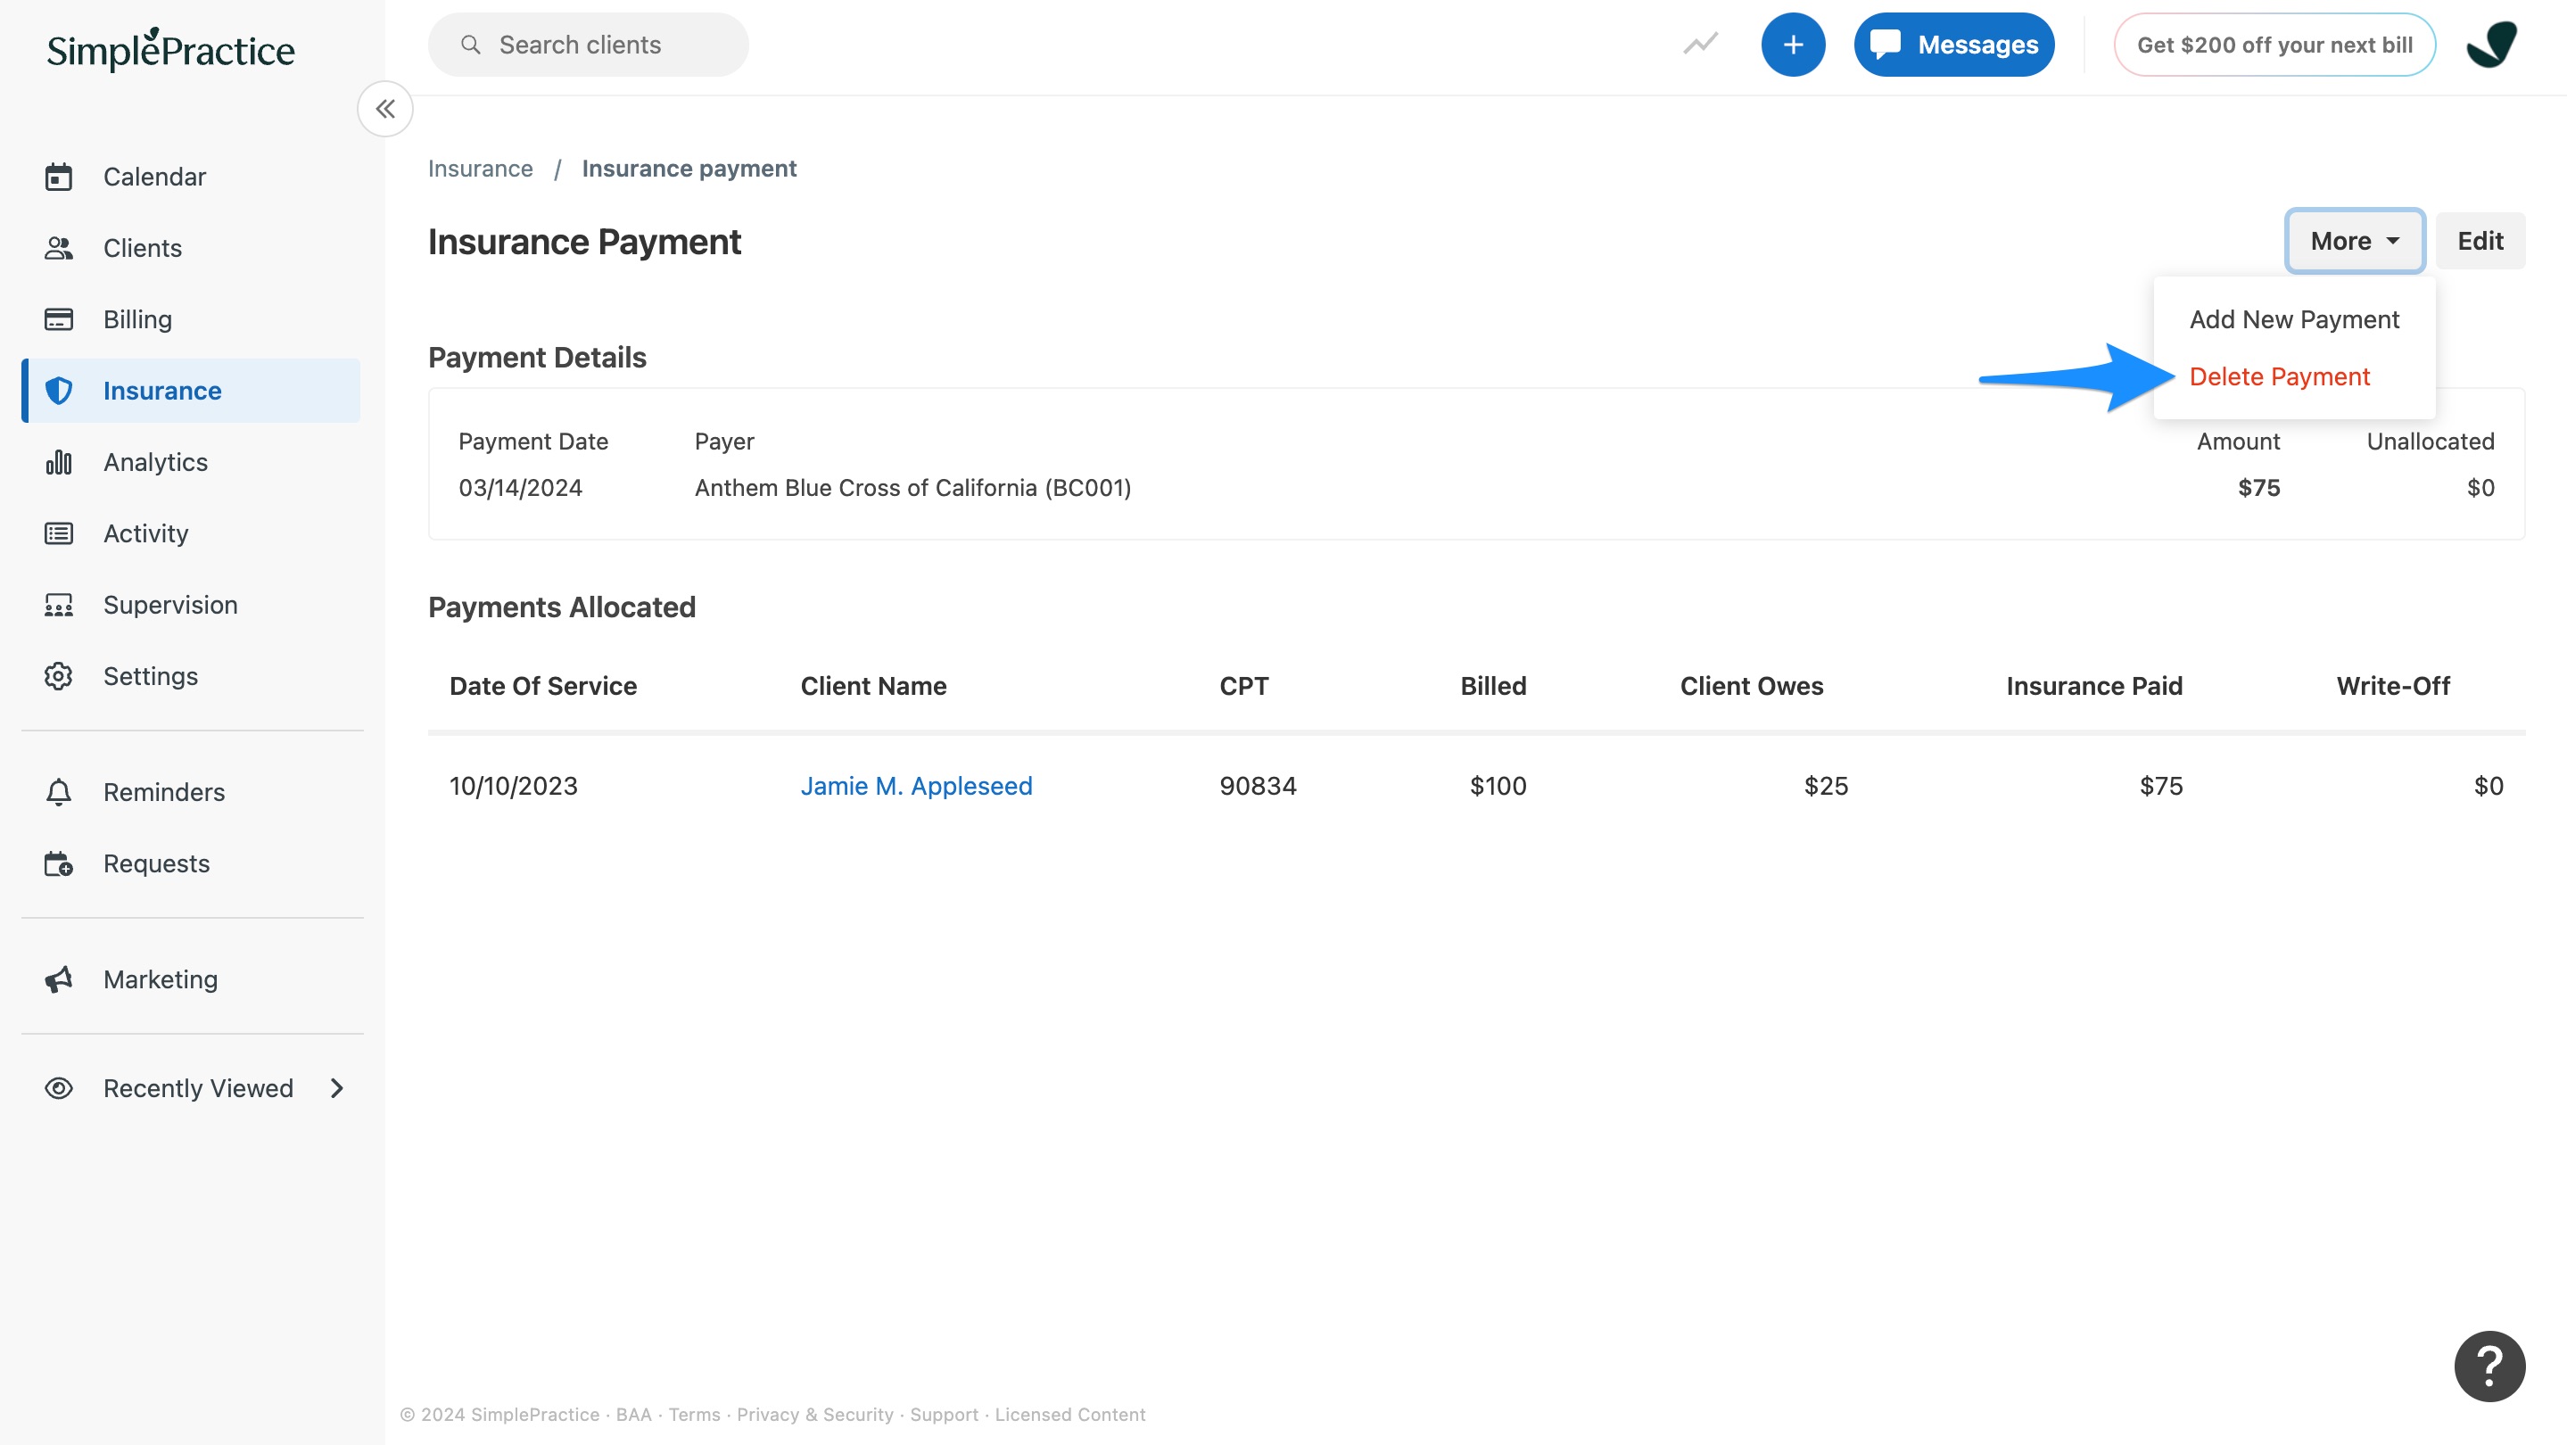Open the help question mark button
Screen dimensions: 2567x1445
coord(2489,1367)
